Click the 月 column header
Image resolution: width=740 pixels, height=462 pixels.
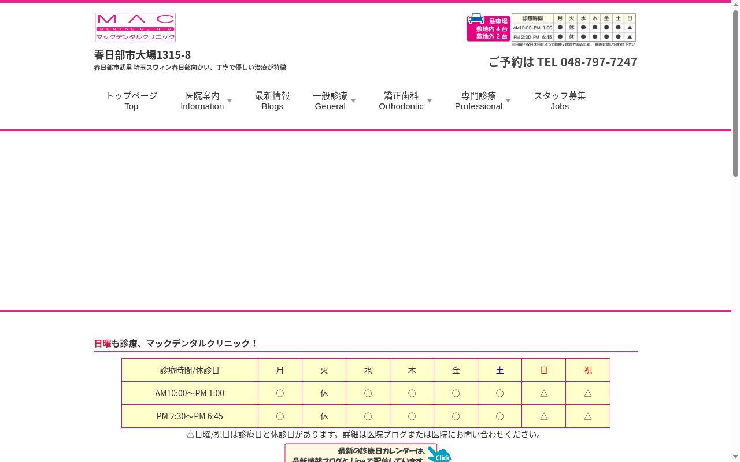(x=280, y=370)
